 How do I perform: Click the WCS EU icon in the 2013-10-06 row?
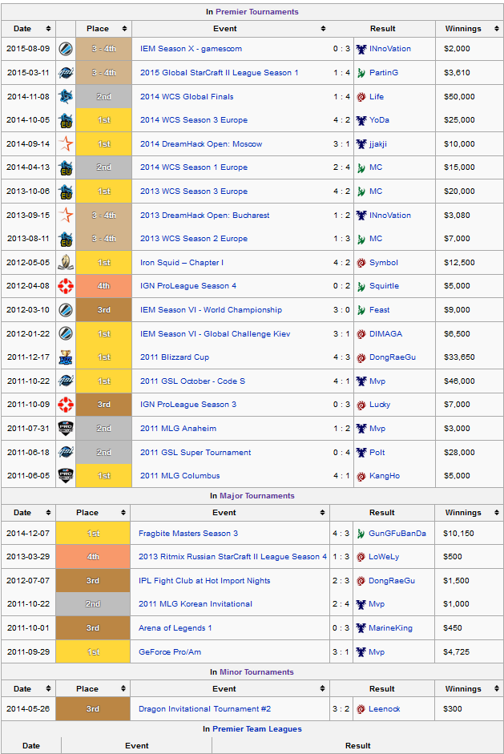pos(66,192)
